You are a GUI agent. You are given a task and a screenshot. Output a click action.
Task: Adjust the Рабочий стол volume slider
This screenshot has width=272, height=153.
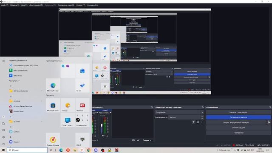pyautogui.click(x=102, y=125)
